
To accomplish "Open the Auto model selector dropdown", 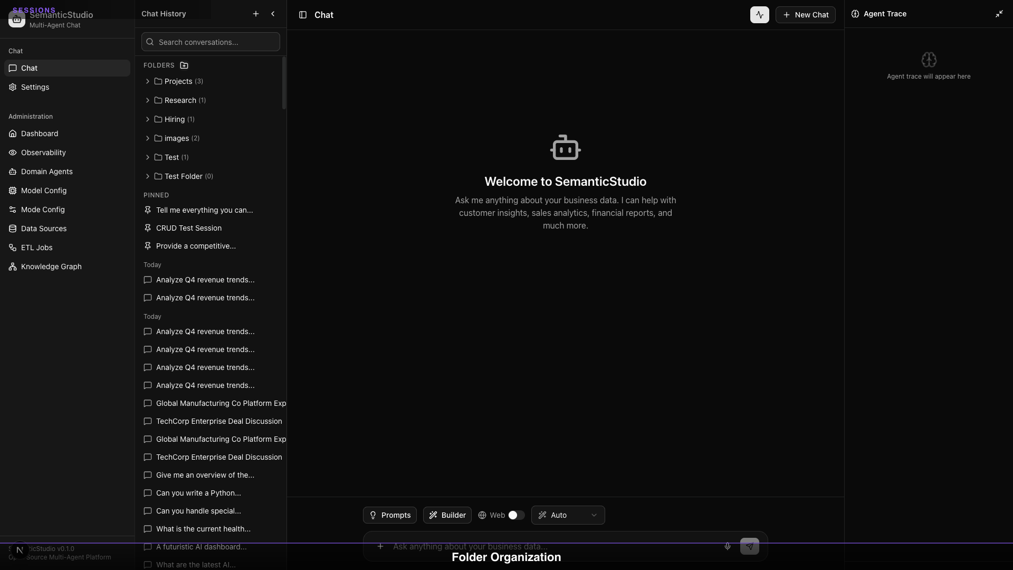I will (x=568, y=515).
